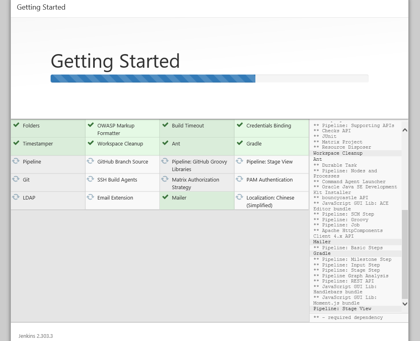The width and height of the screenshot is (420, 341).
Task: Click the refresh icon beside Git
Action: click(x=16, y=179)
